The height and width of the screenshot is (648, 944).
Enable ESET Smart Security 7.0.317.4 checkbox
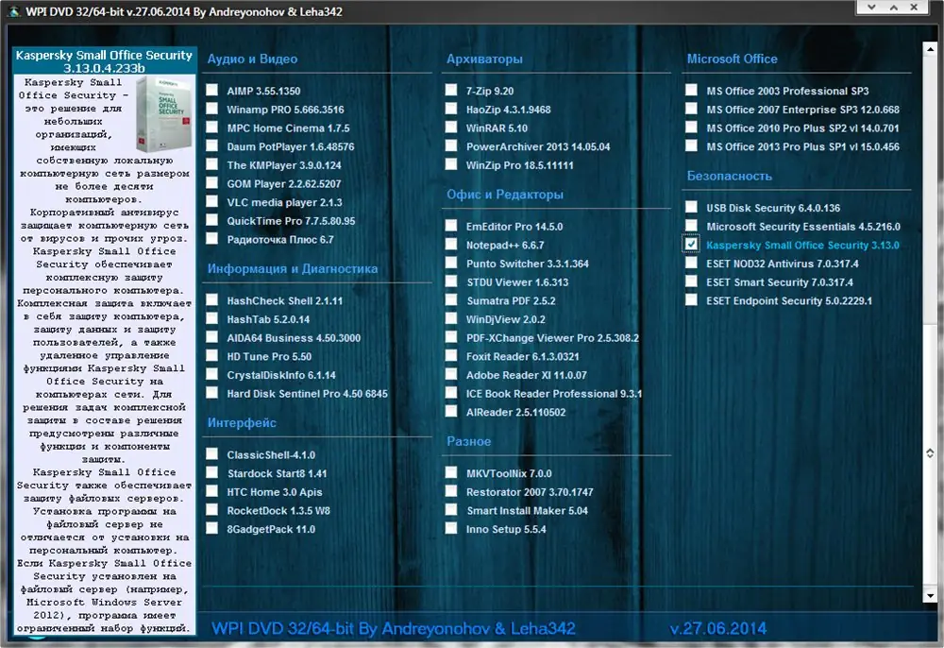tap(691, 281)
